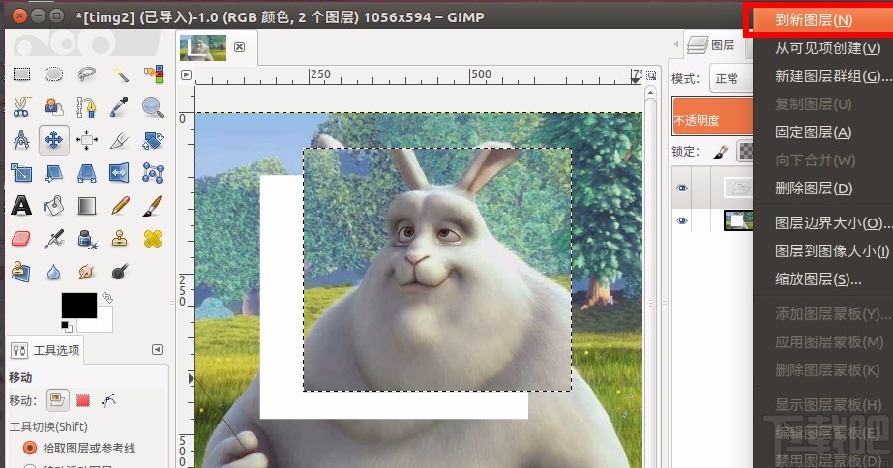Select the Color Picker eyedropper tool

click(x=120, y=107)
